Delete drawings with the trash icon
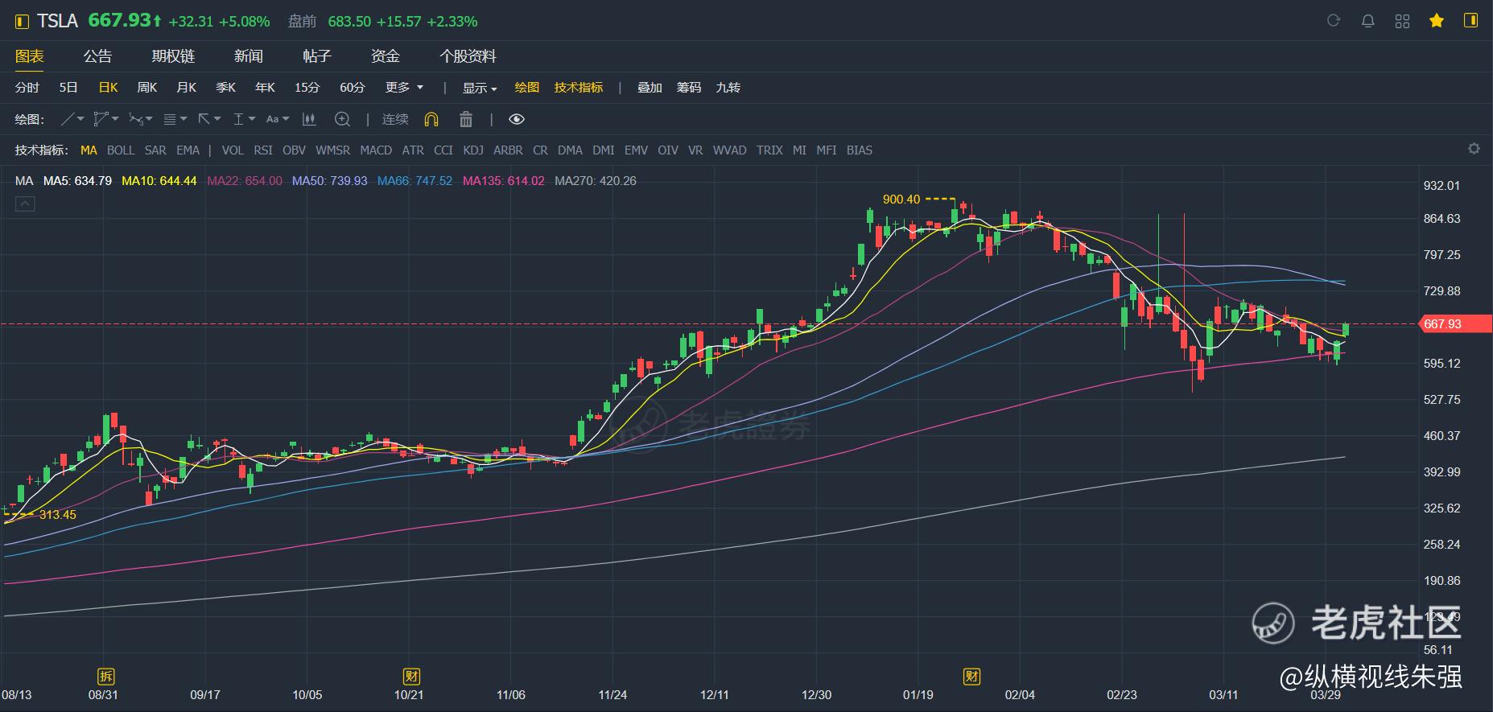Viewport: 1493px width, 712px height. point(465,119)
